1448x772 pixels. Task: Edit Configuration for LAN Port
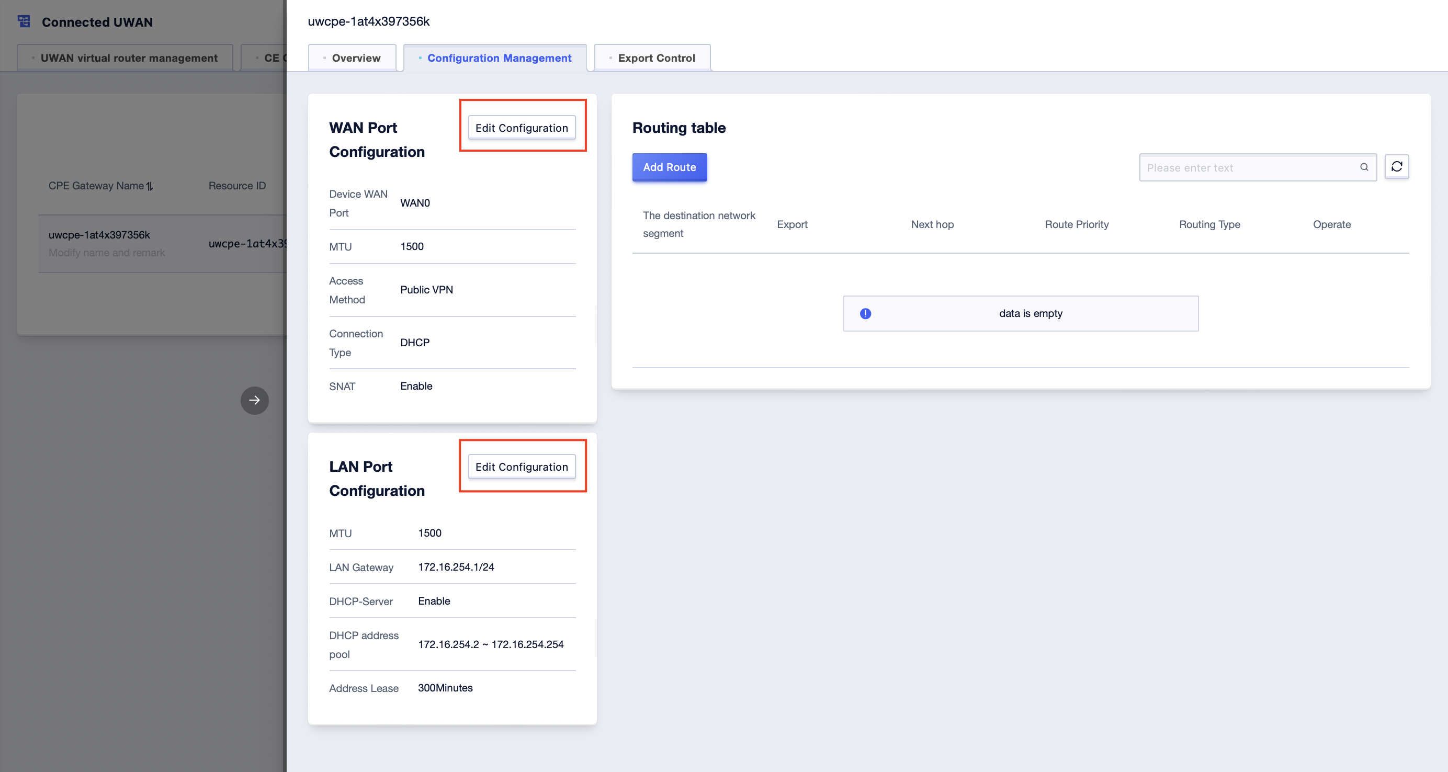point(522,467)
